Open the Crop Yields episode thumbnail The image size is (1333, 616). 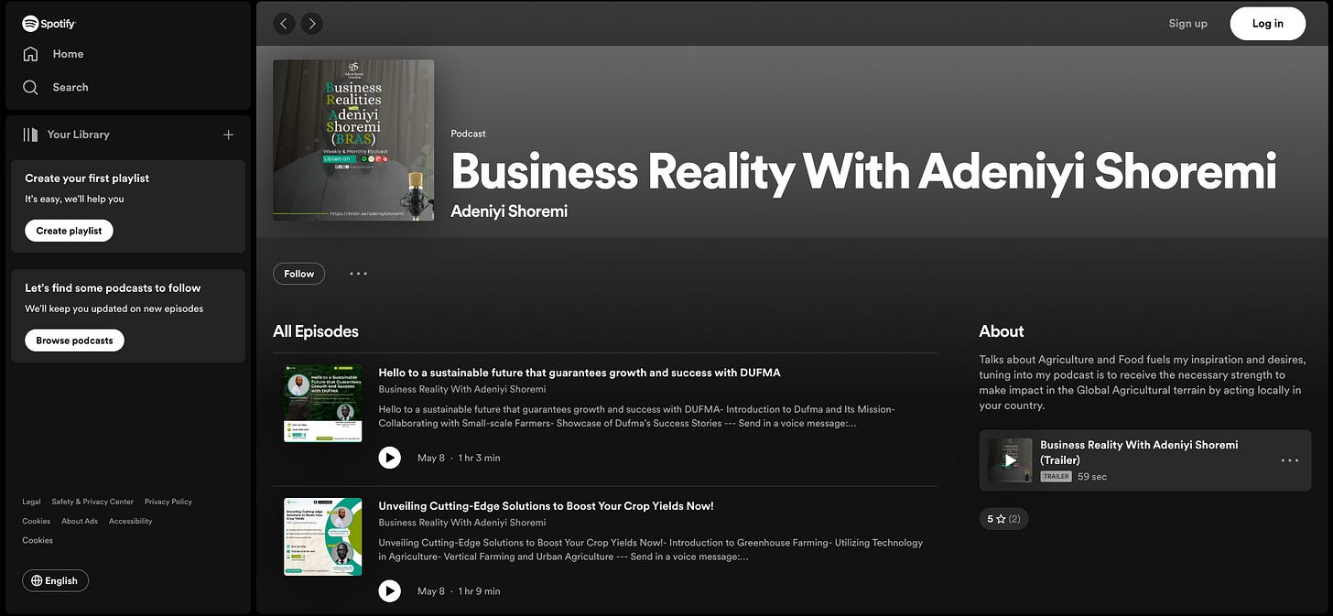coord(322,537)
